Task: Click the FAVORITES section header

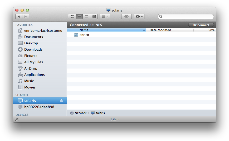Action: tap(24, 25)
